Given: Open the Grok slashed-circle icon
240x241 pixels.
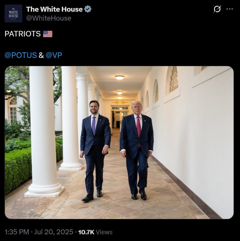Looking at the screenshot, I should point(217,9).
